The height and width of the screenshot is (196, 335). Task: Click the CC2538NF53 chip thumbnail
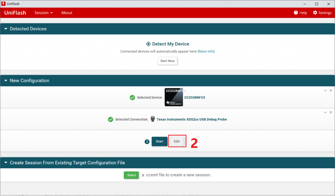coord(174,97)
